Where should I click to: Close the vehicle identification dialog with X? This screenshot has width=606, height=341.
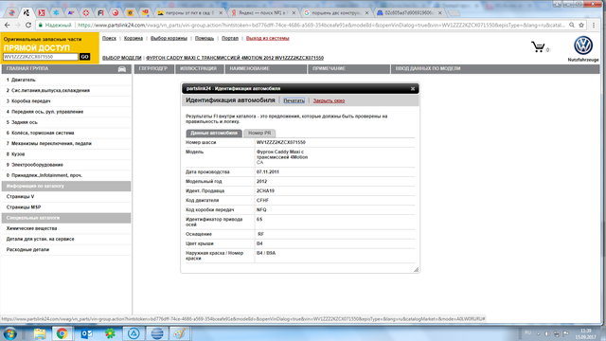(x=413, y=88)
